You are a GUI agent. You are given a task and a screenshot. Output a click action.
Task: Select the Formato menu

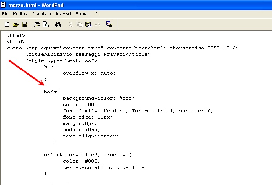(83, 14)
